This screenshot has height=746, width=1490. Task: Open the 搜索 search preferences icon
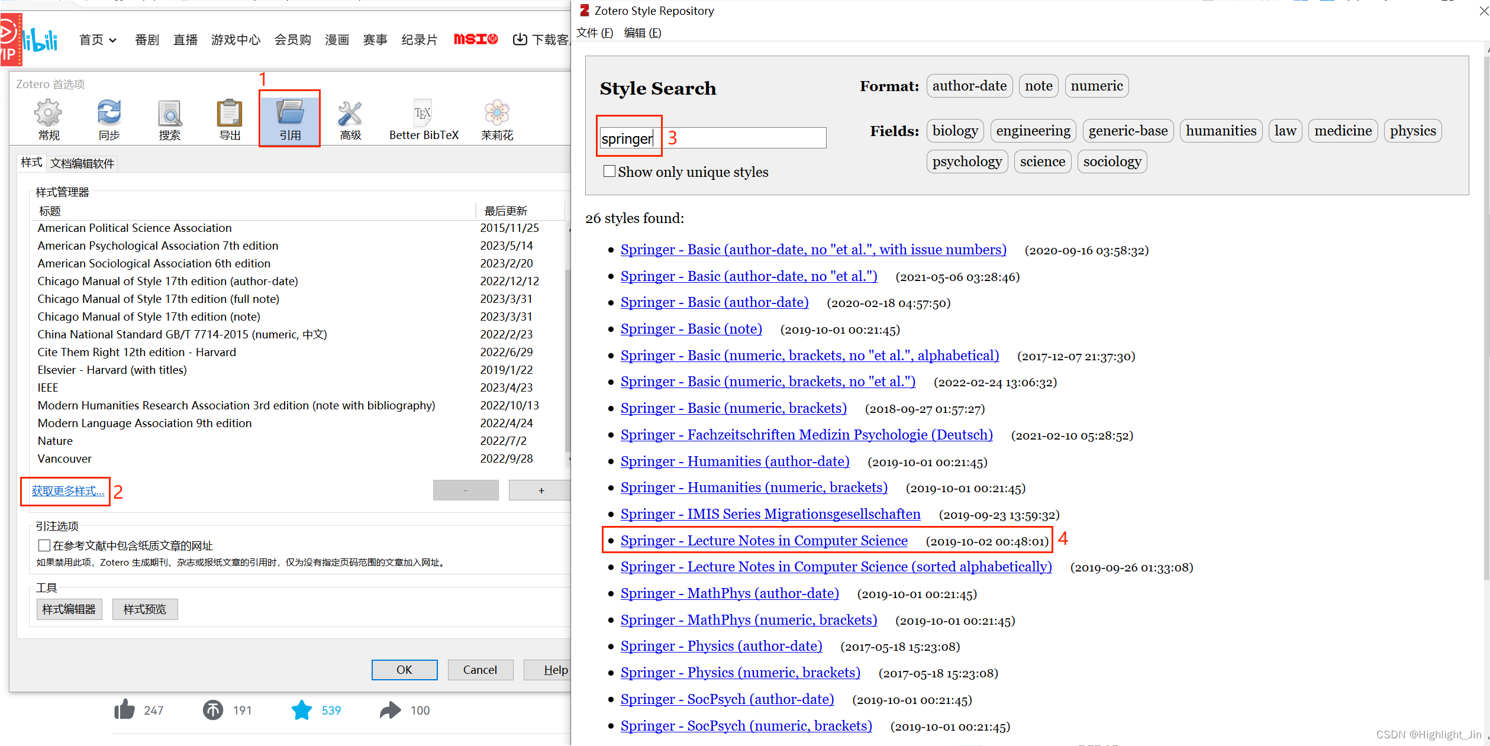point(169,114)
